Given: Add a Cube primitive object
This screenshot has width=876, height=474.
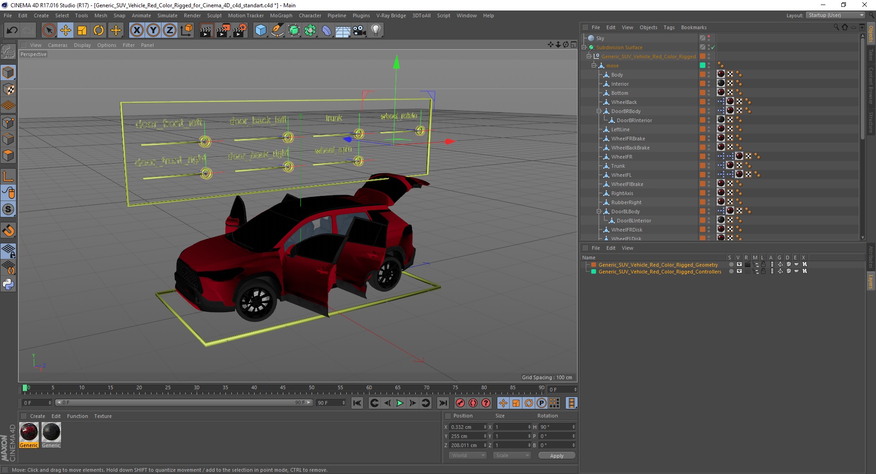Looking at the screenshot, I should click(261, 31).
